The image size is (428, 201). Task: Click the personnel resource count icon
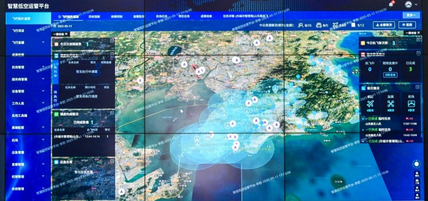[301, 26]
